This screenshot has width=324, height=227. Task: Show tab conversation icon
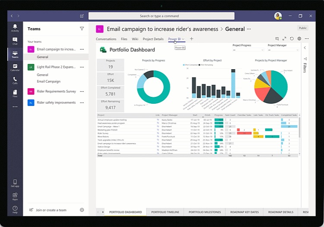277,38
